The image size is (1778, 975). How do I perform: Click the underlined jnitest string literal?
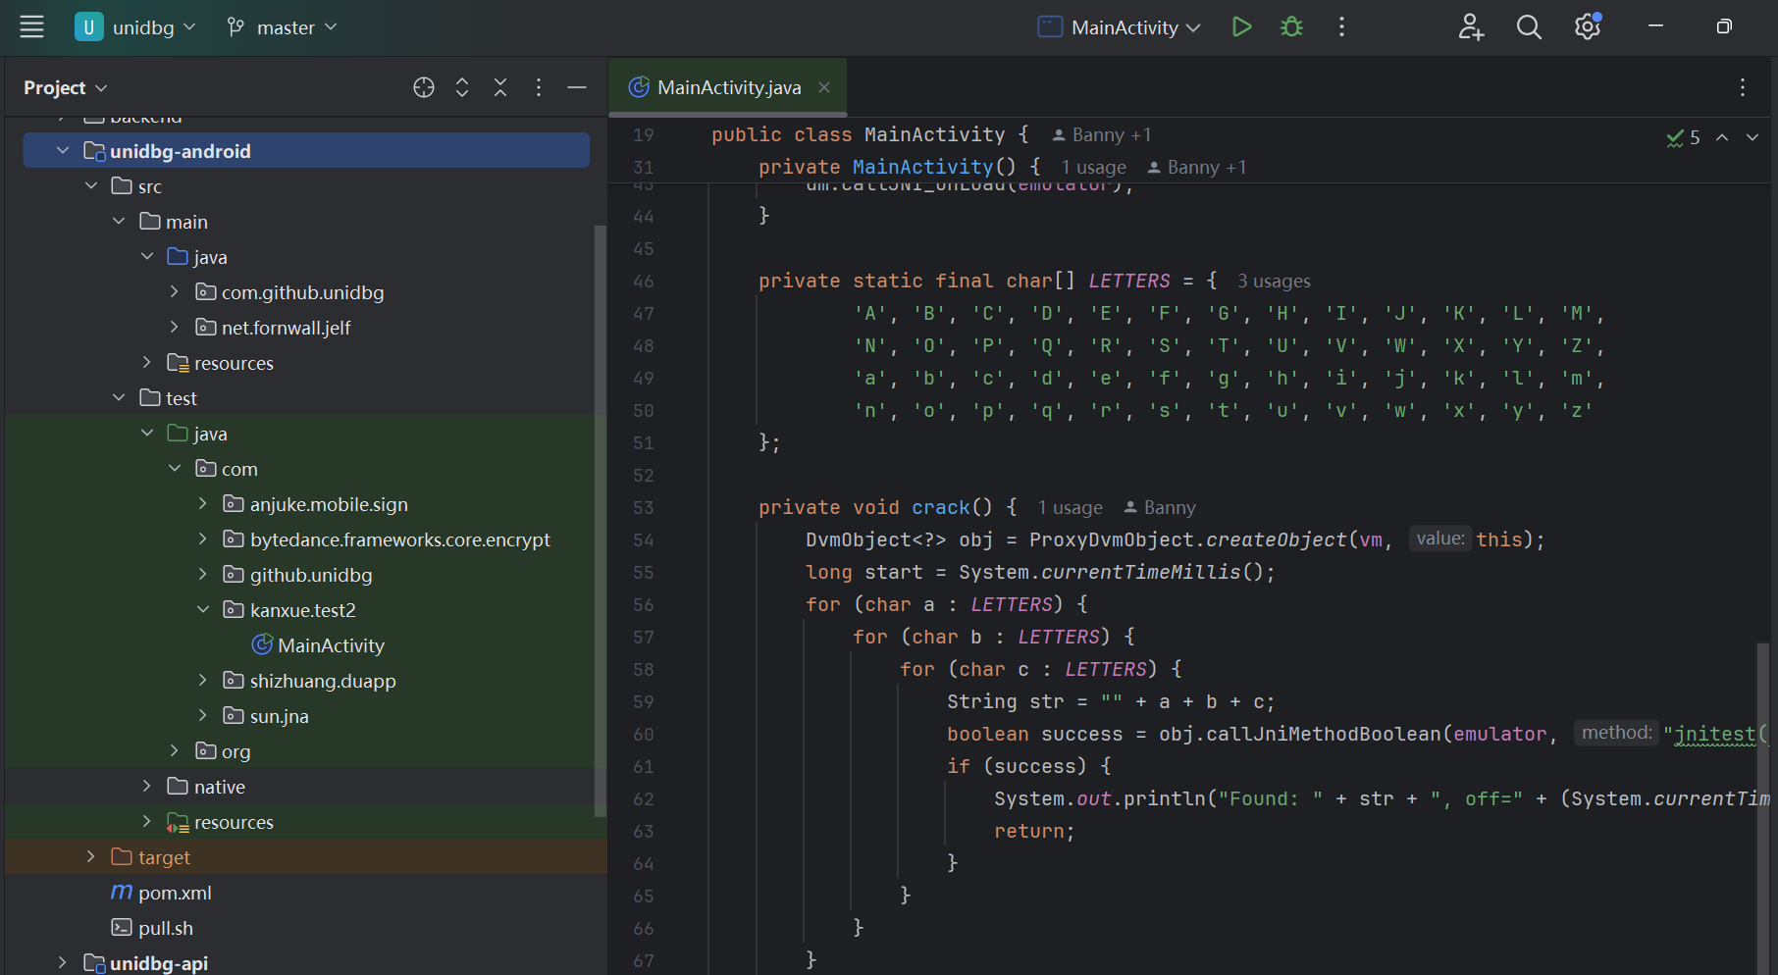1714,734
